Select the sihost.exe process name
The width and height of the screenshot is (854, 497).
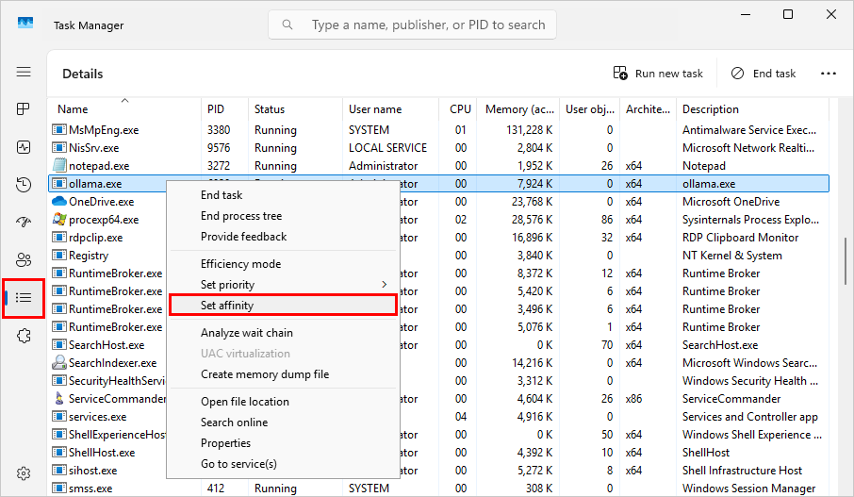point(92,471)
